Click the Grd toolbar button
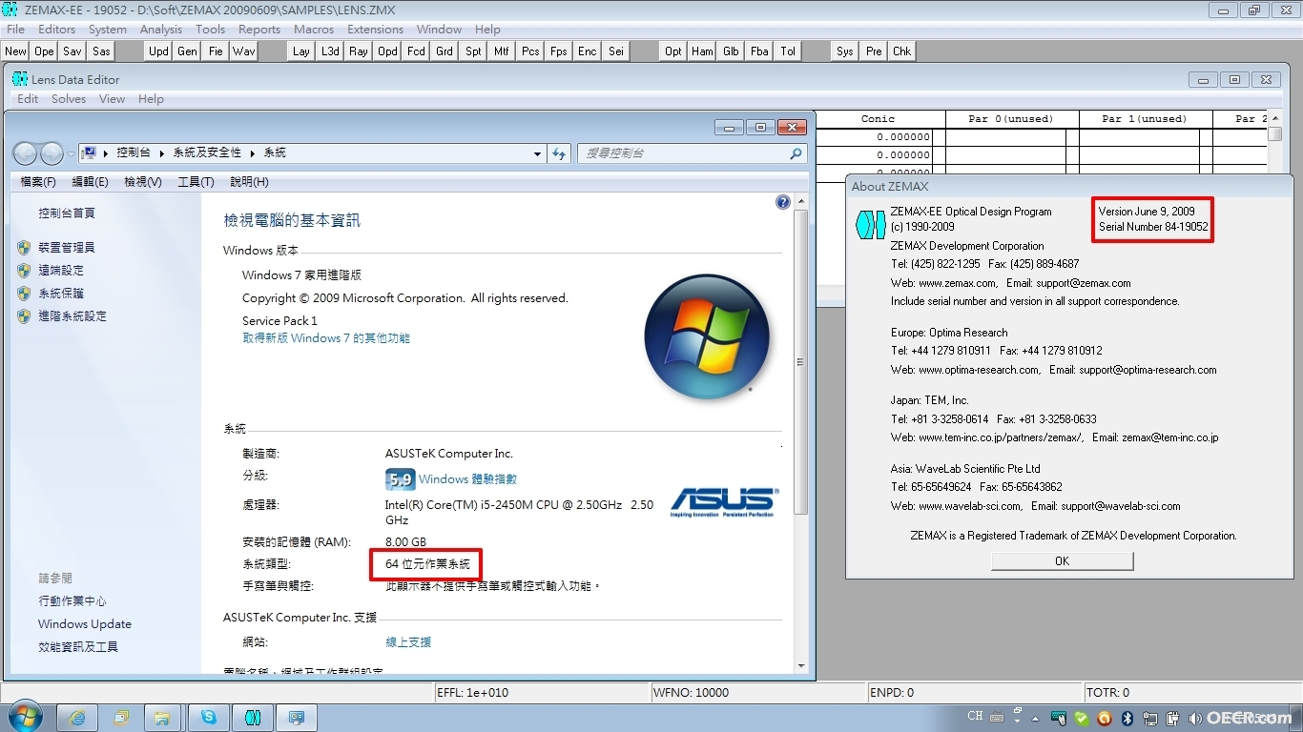Viewport: 1303px width, 732px height. [445, 51]
